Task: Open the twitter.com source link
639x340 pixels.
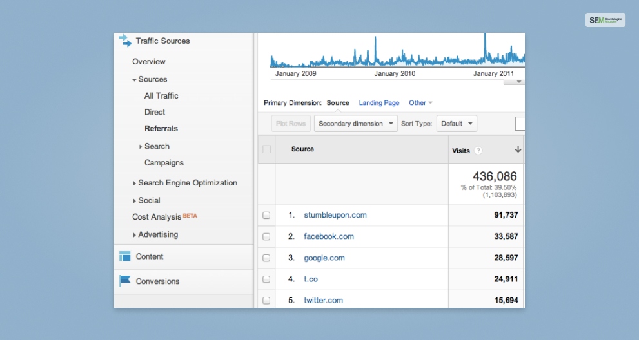Action: [x=323, y=301]
